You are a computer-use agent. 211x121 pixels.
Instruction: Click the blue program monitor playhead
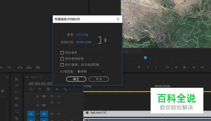pos(145,58)
